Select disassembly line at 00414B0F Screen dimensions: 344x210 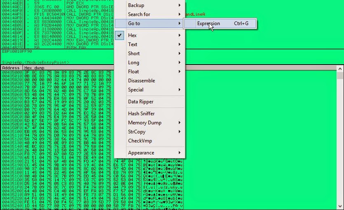coord(58,33)
